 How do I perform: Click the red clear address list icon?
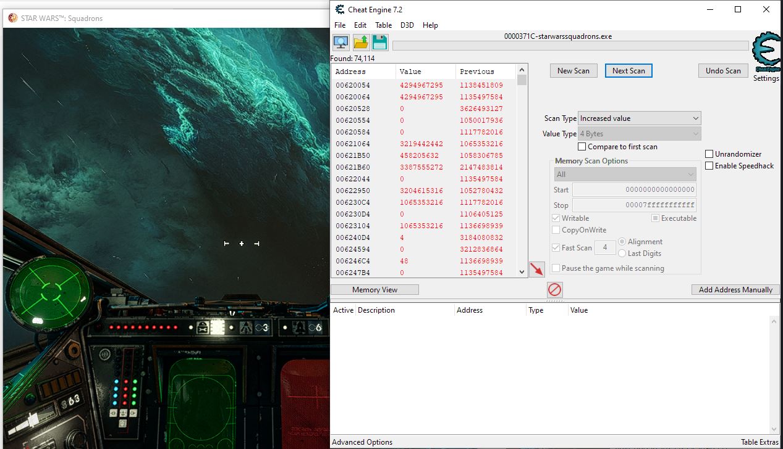pyautogui.click(x=555, y=289)
